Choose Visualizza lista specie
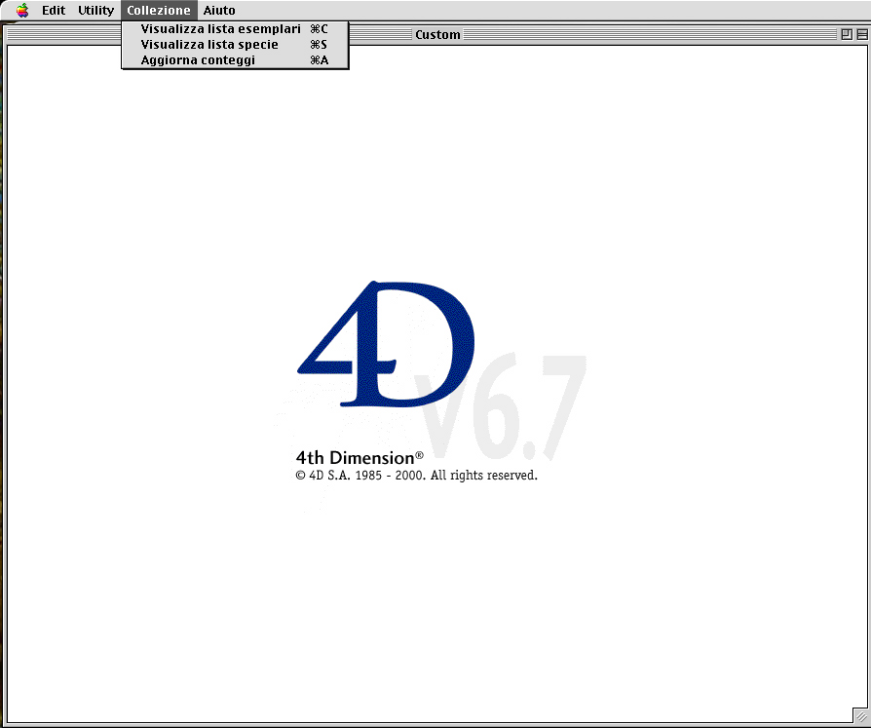The height and width of the screenshot is (728, 871). point(235,45)
